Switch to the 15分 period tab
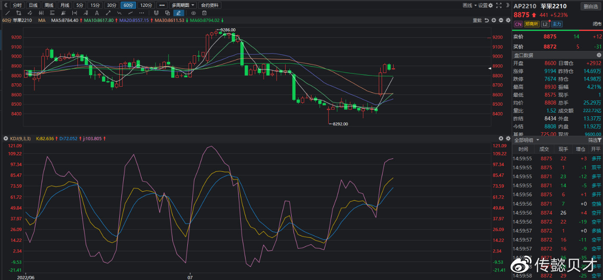The width and height of the screenshot is (603, 280). (x=95, y=5)
